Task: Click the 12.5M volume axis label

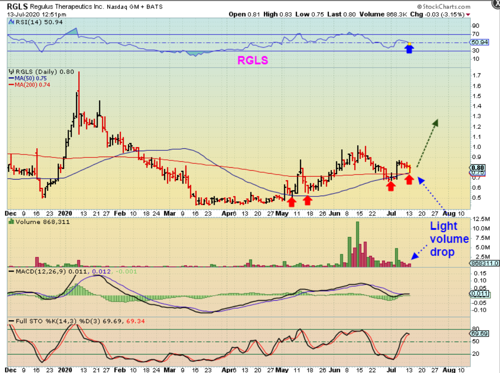Action: coord(481,219)
